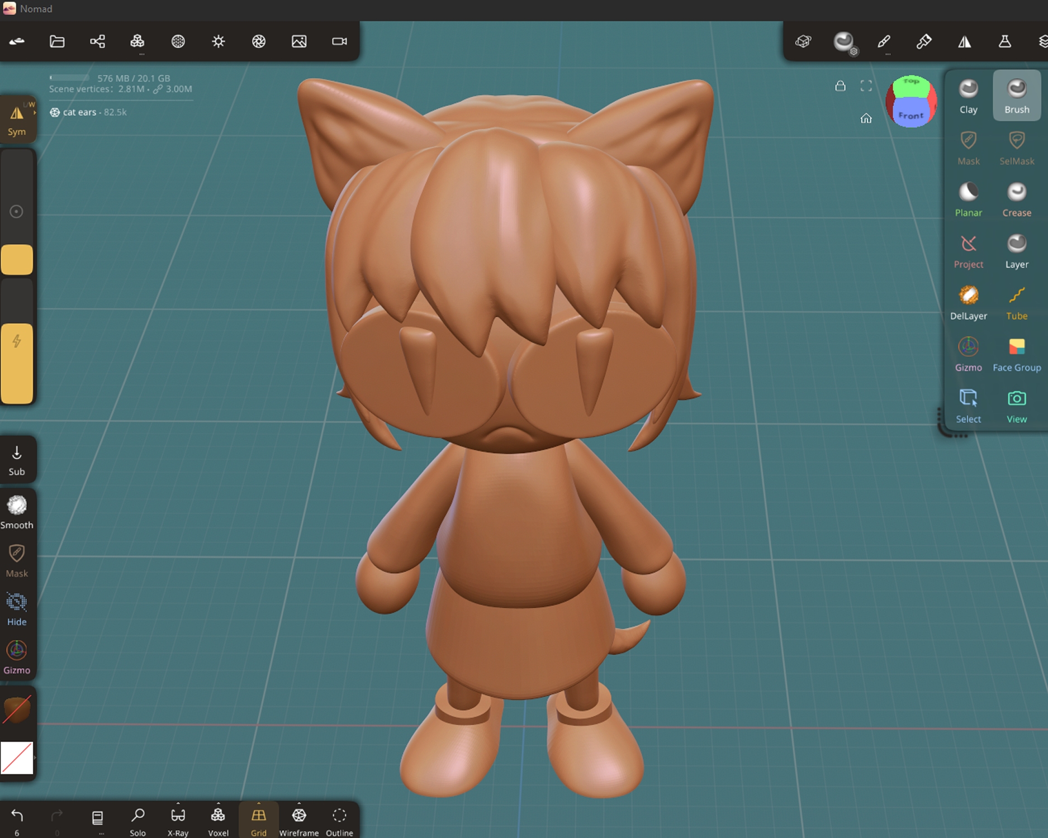This screenshot has height=838, width=1048.
Task: Click the material color swatch sphere
Action: tap(17, 710)
